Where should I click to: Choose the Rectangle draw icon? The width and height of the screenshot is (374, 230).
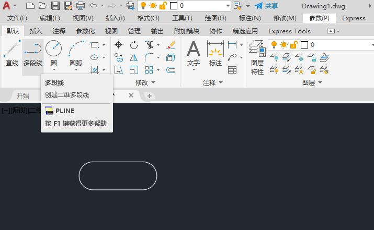pos(95,45)
